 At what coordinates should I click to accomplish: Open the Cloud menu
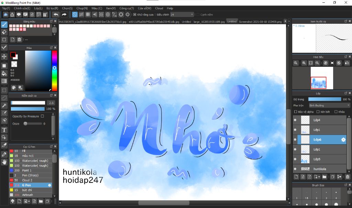[x=159, y=8]
